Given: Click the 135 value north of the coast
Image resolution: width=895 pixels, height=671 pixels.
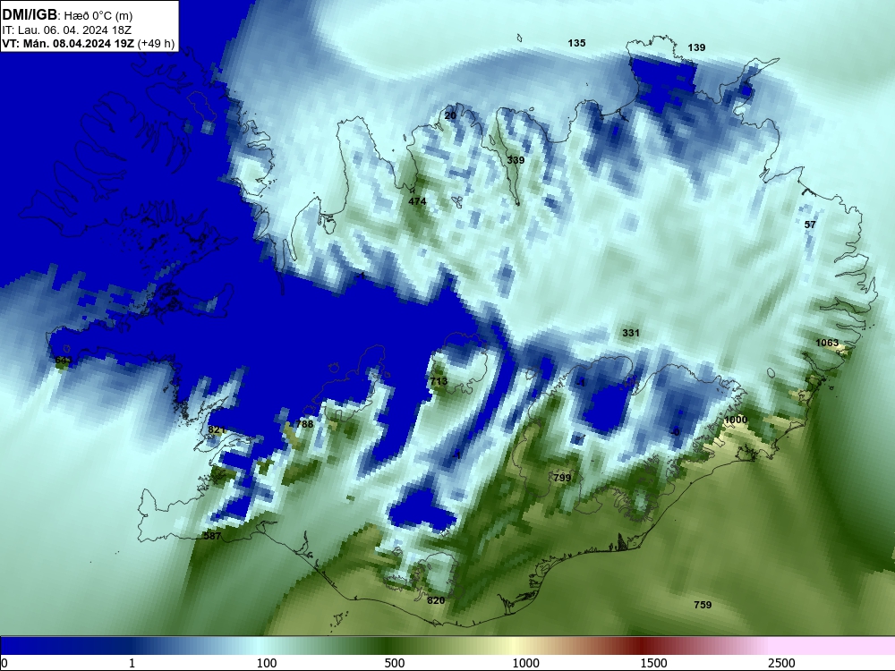Looking at the screenshot, I should (x=576, y=43).
